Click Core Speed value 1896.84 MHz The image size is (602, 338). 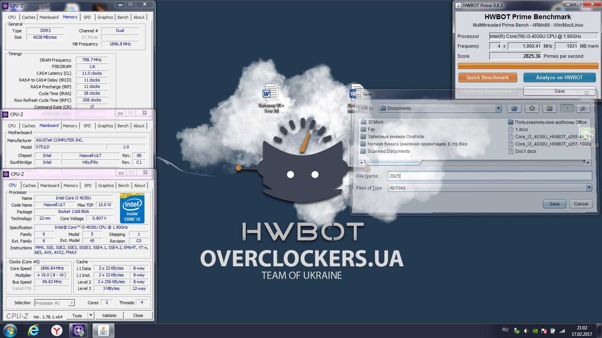click(52, 268)
